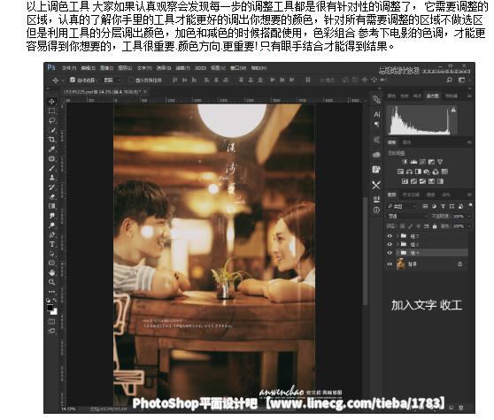This screenshot has height=420, width=494.
Task: Hide the 组 4 layer group
Action: pyautogui.click(x=390, y=253)
